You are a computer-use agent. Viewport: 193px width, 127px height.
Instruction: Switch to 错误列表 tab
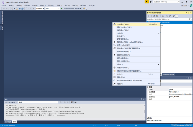(x=8, y=122)
